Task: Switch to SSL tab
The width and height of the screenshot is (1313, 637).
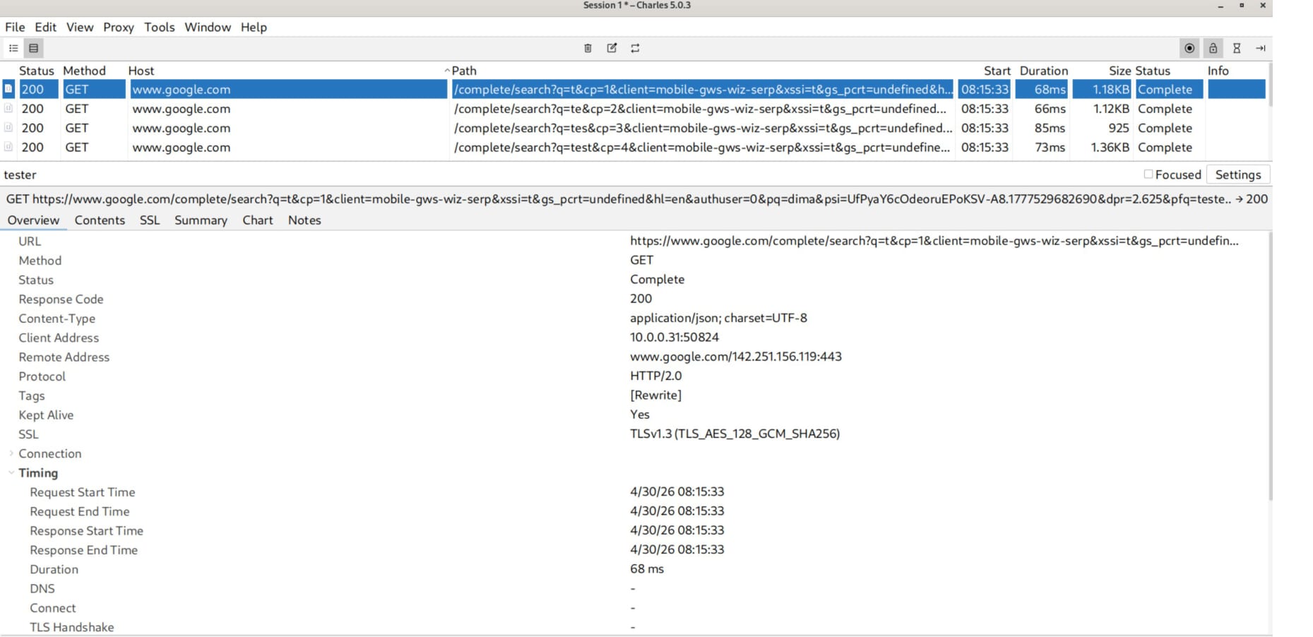Action: (x=150, y=220)
